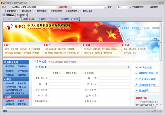Open the 重复 dropdown showing 跳过
The width and height of the screenshot is (165, 115).
(128, 7)
